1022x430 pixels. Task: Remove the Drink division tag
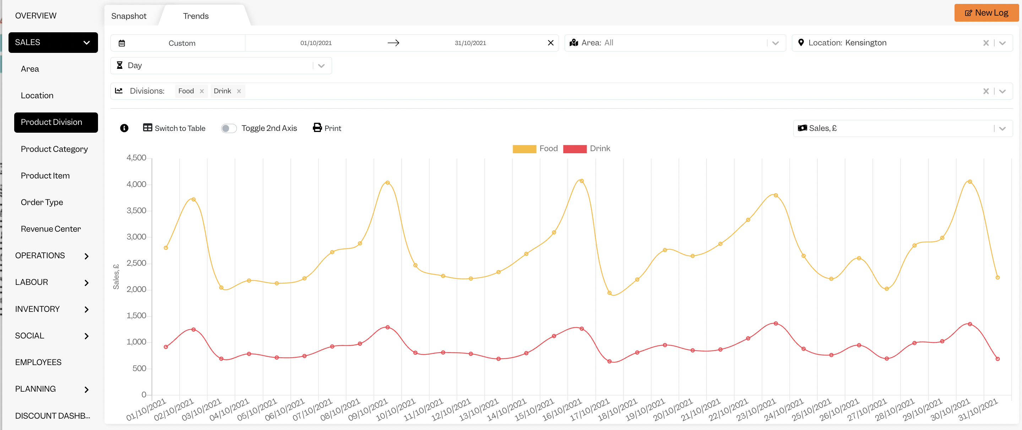click(x=239, y=91)
